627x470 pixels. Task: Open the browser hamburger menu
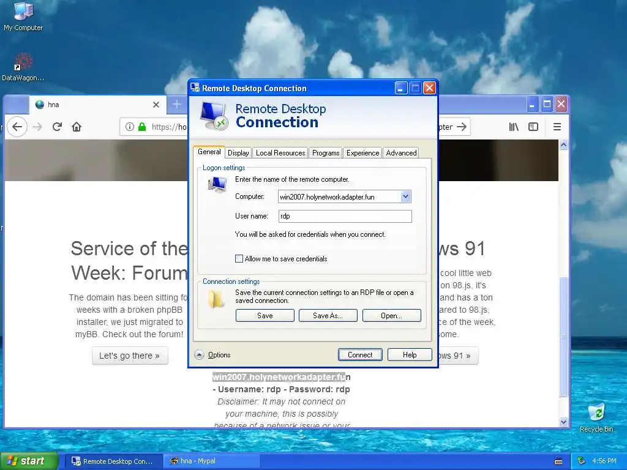point(557,127)
